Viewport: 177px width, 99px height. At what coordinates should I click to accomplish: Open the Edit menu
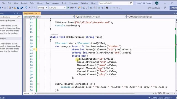click(9, 3)
